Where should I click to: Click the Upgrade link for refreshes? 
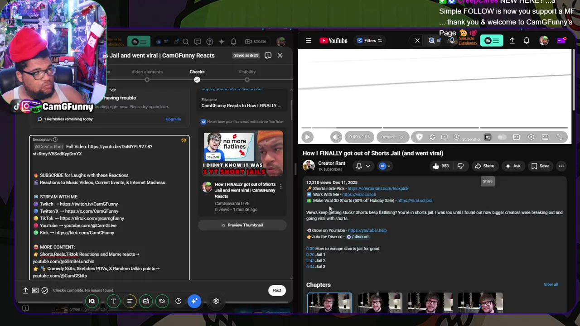tap(173, 119)
